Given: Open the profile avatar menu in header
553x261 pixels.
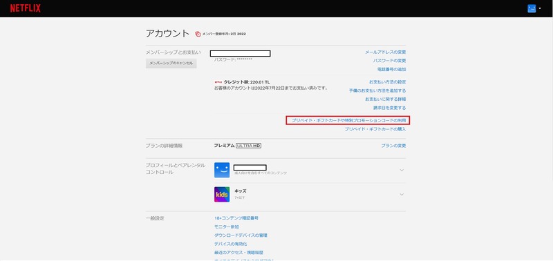Looking at the screenshot, I should pos(532,8).
